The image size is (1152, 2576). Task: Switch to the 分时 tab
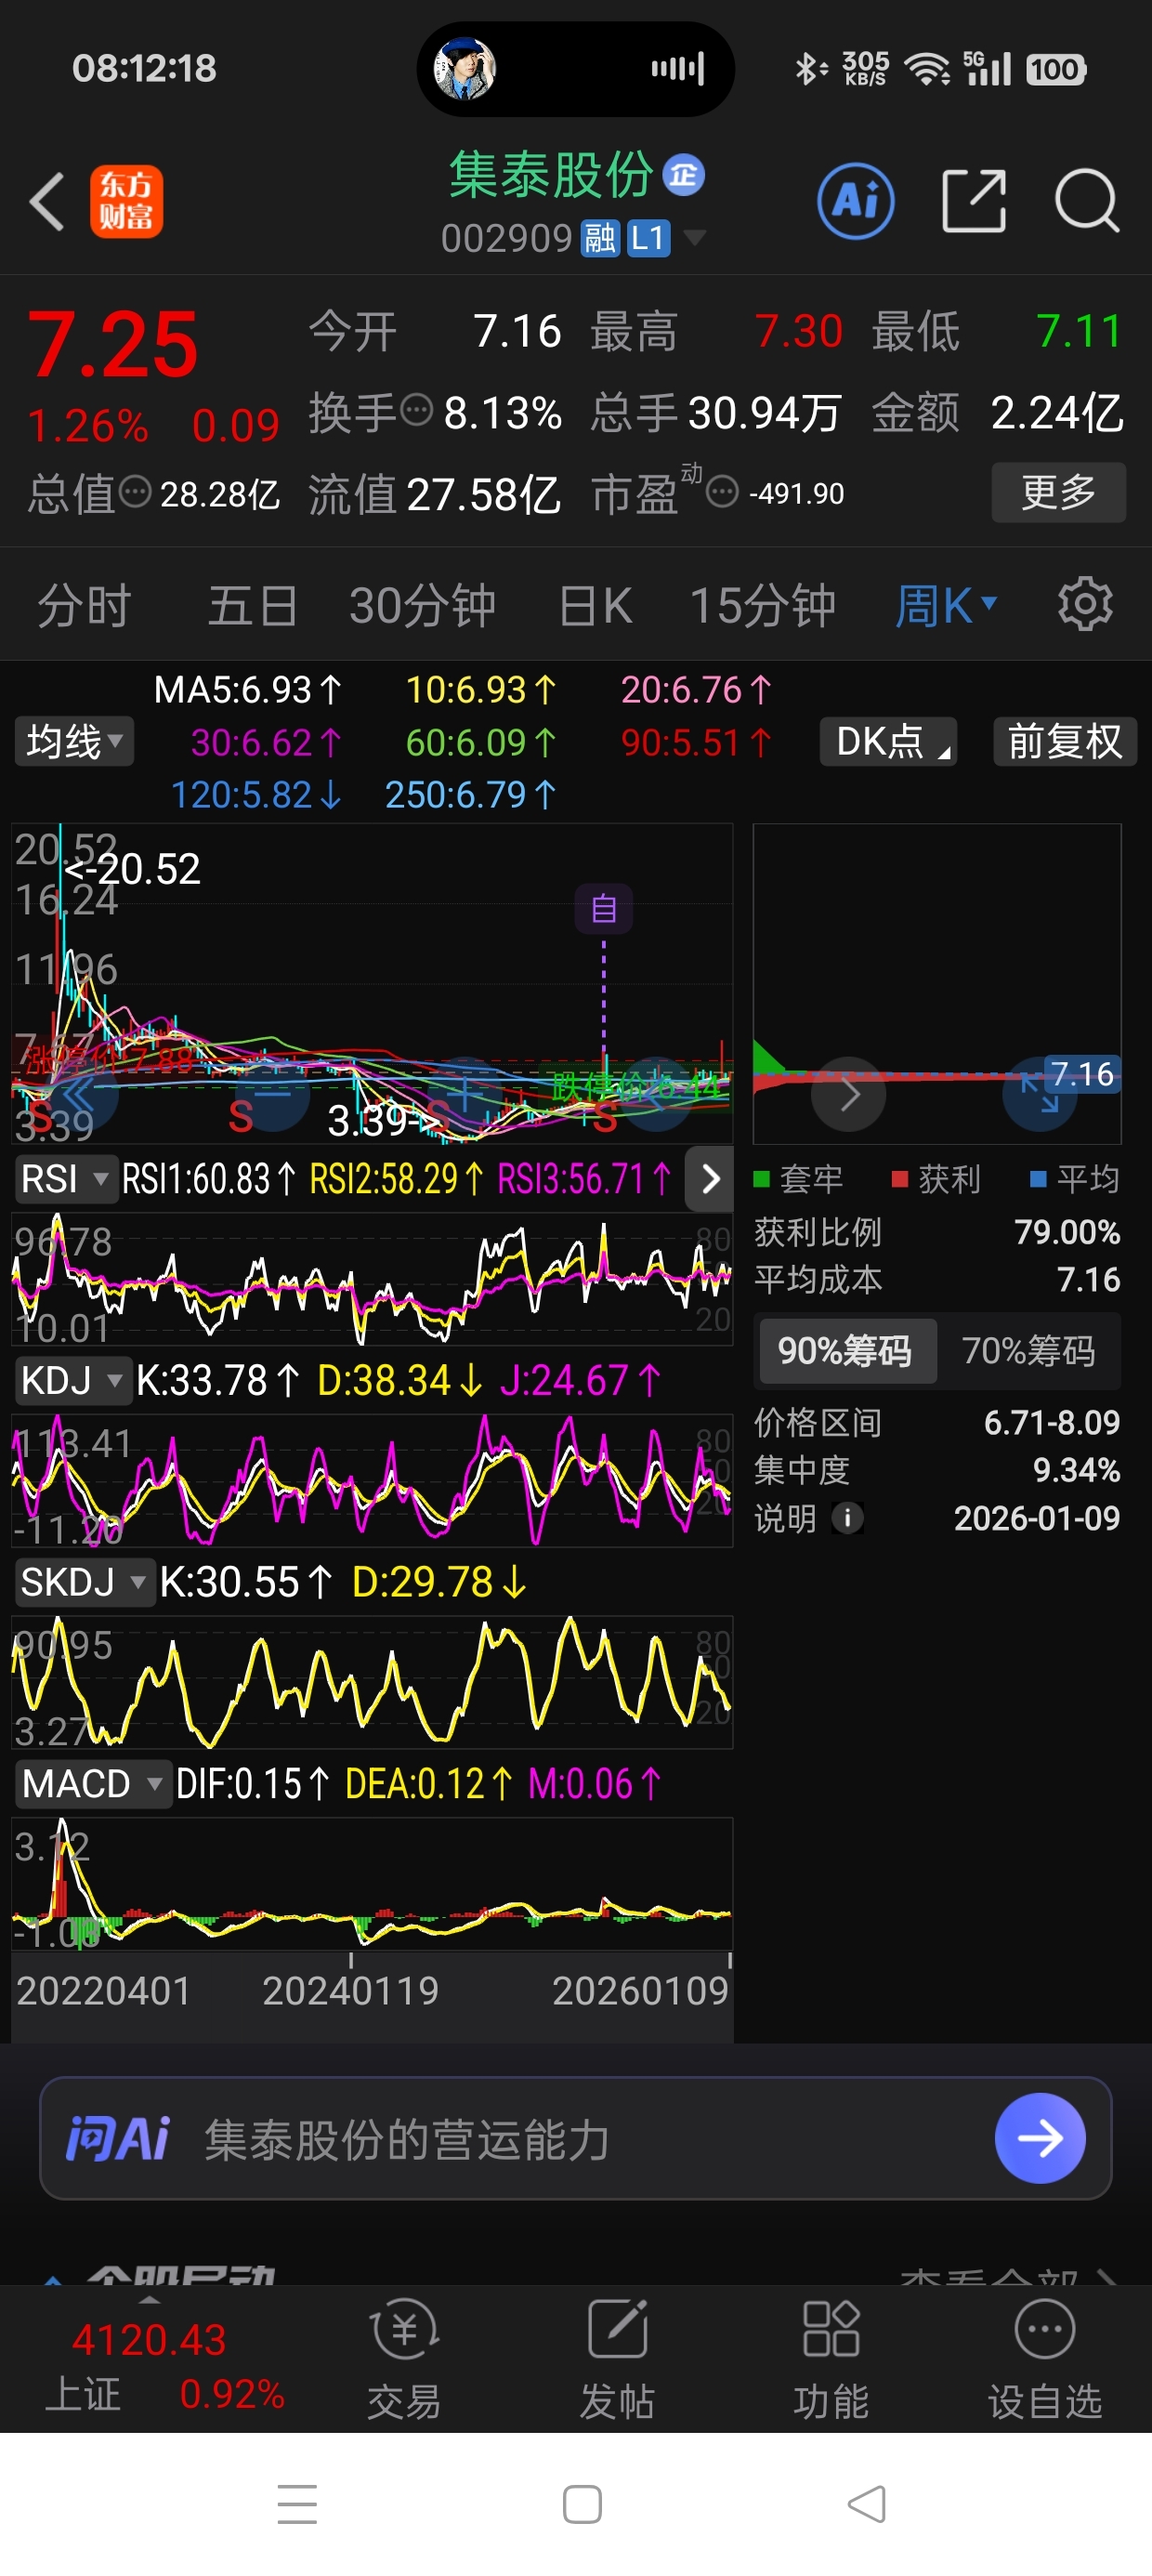click(x=85, y=605)
